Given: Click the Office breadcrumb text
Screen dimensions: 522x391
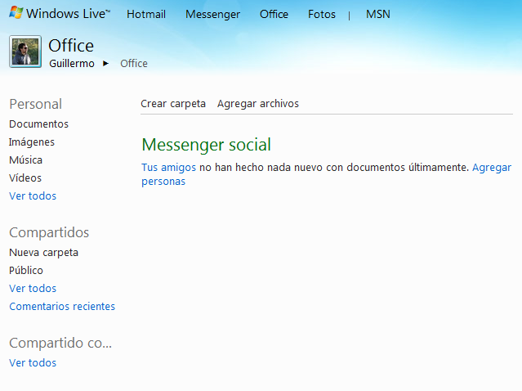Looking at the screenshot, I should [x=134, y=63].
